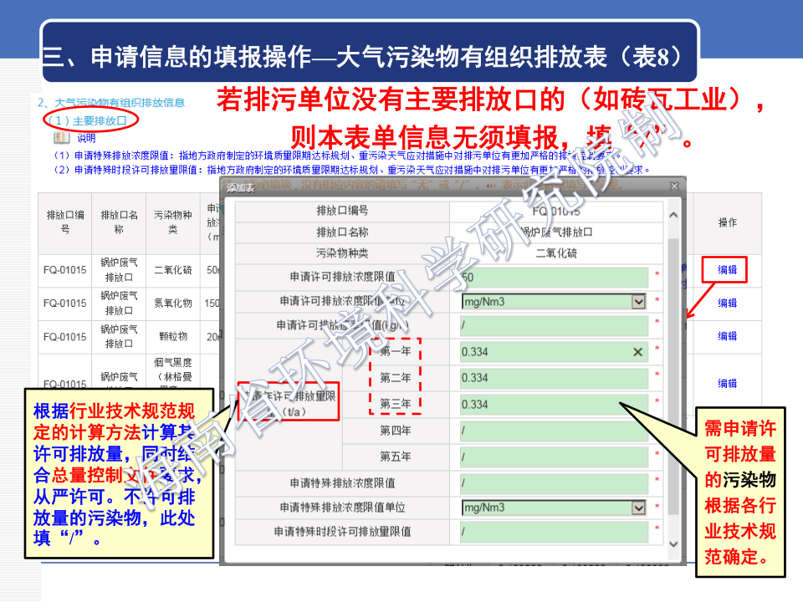803x602 pixels.
Task: Select FQ-01015 in the 氮氧化物 table row
Action: [x=65, y=303]
